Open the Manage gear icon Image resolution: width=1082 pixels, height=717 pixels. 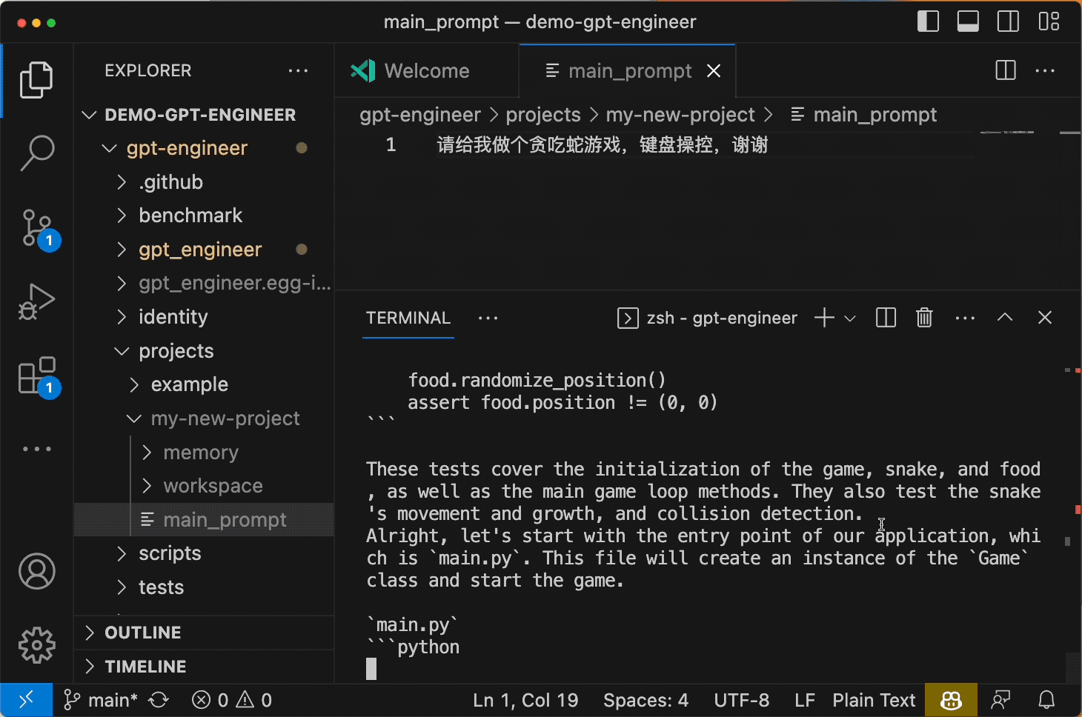pos(36,645)
